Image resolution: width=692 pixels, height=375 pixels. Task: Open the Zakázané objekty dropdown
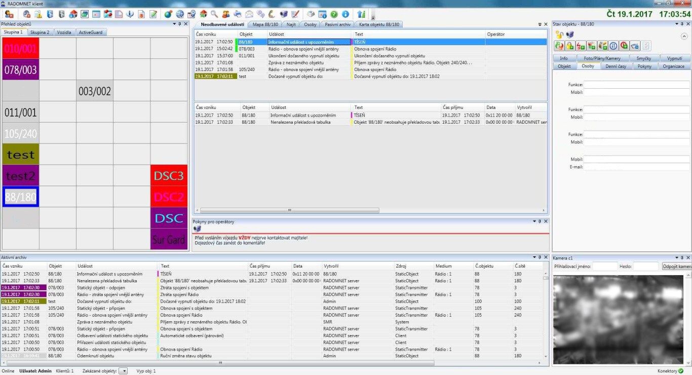(x=123, y=371)
